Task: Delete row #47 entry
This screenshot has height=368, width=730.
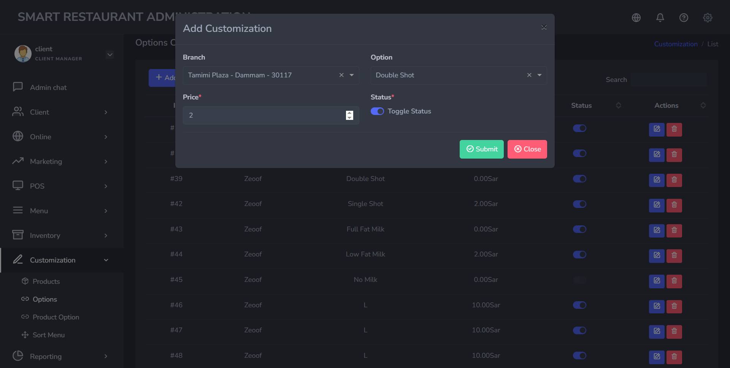Action: pos(674,332)
